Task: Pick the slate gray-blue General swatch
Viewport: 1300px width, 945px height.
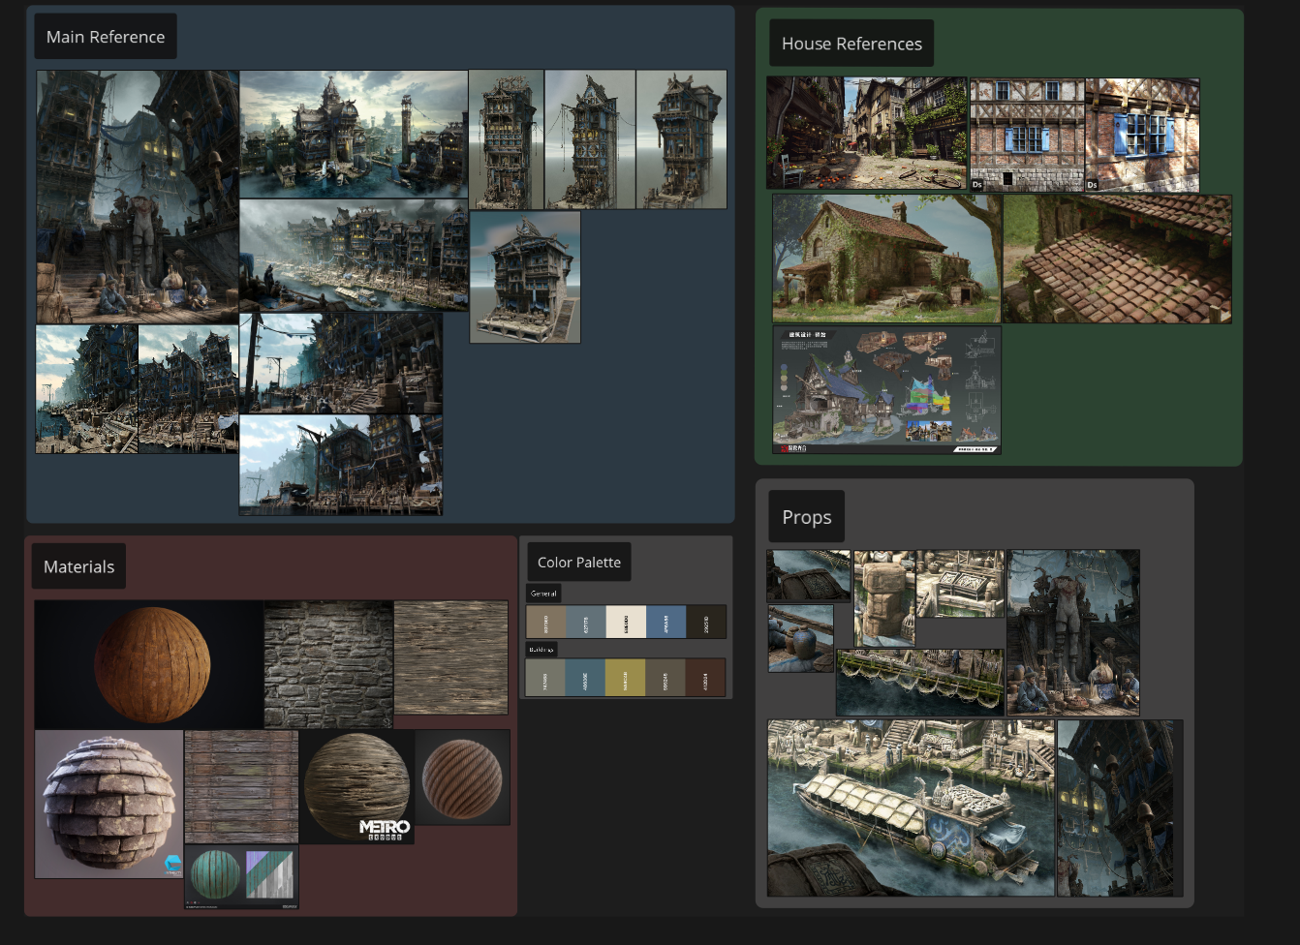Action: tap(585, 622)
